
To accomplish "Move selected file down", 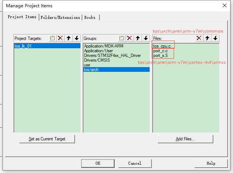I will [216, 38].
